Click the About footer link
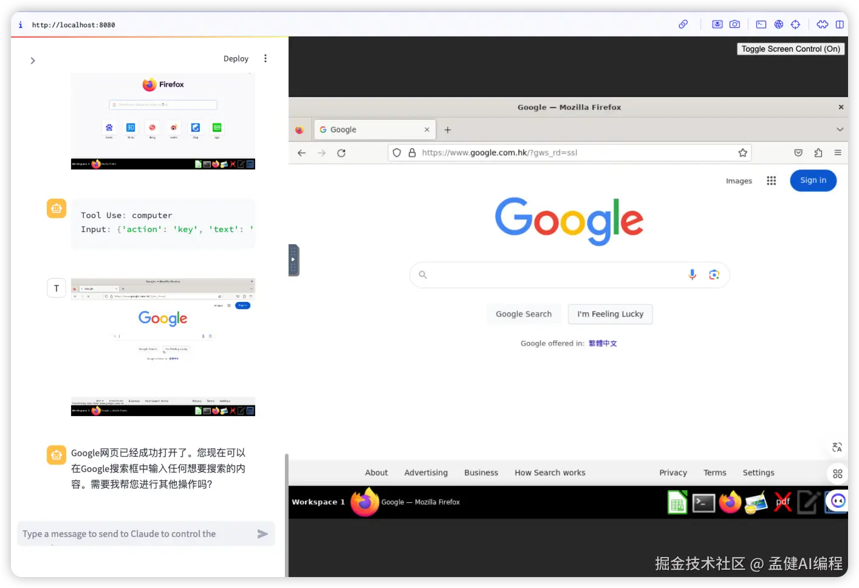 (x=377, y=473)
